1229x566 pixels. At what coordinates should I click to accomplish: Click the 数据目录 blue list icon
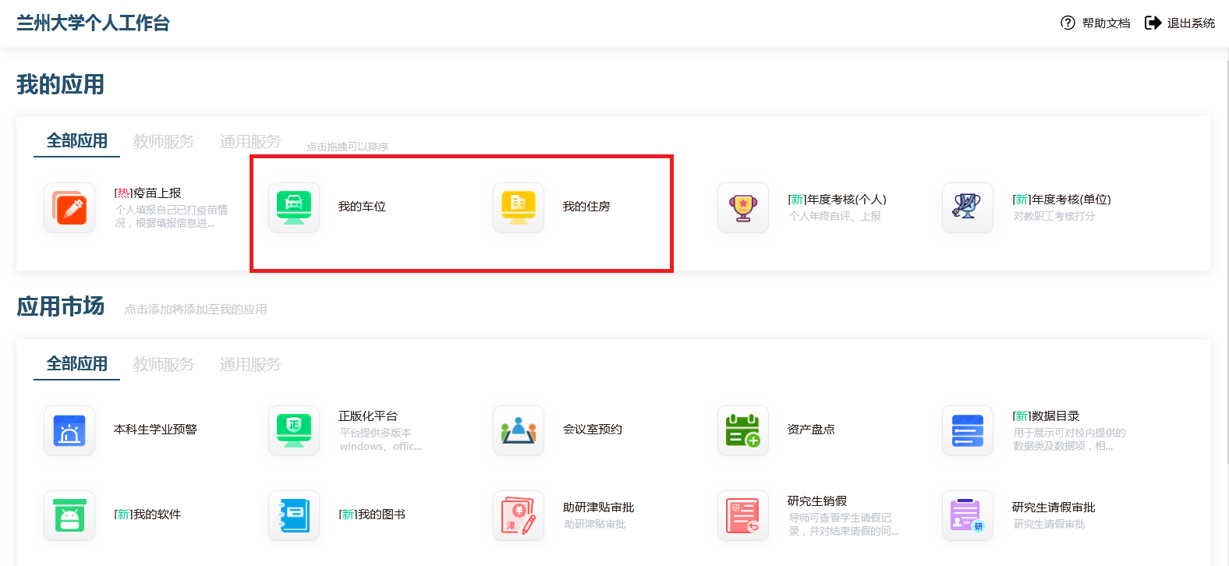point(968,430)
